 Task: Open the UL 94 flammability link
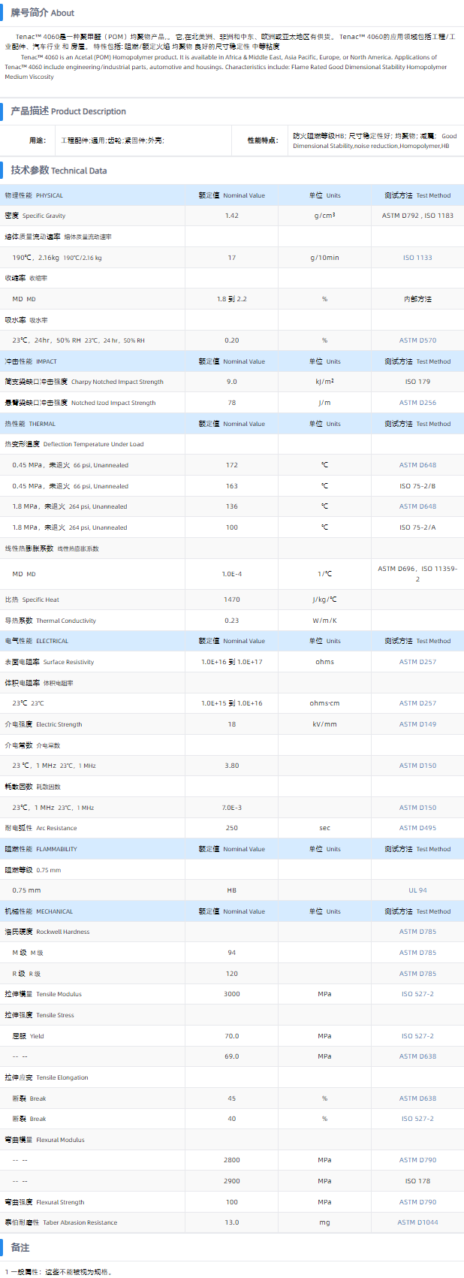417,890
